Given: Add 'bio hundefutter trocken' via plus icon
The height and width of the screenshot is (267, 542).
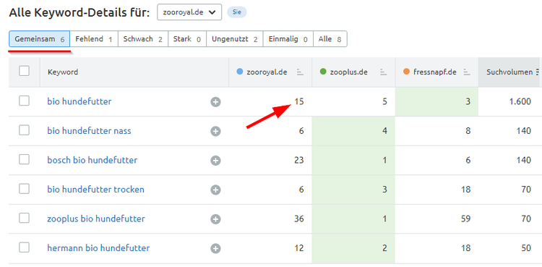Looking at the screenshot, I should coord(215,190).
